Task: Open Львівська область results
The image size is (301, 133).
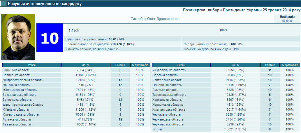Action: pos(16,124)
